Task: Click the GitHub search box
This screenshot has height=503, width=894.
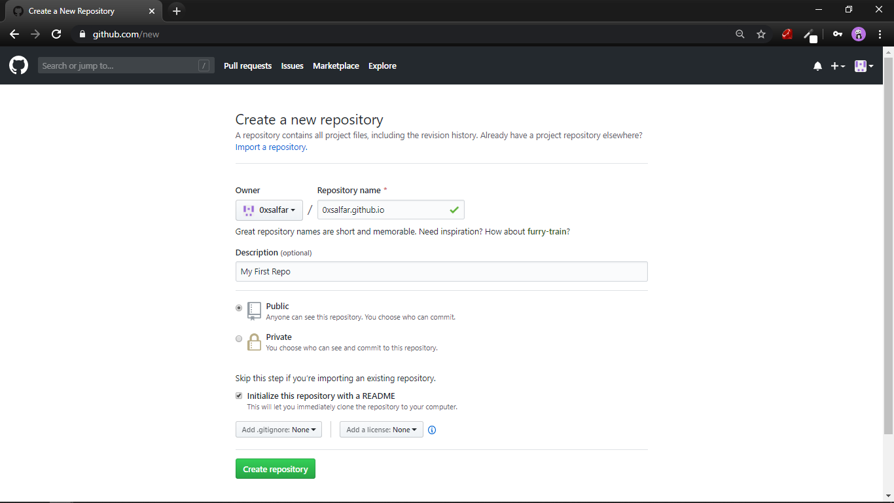Action: (x=126, y=65)
